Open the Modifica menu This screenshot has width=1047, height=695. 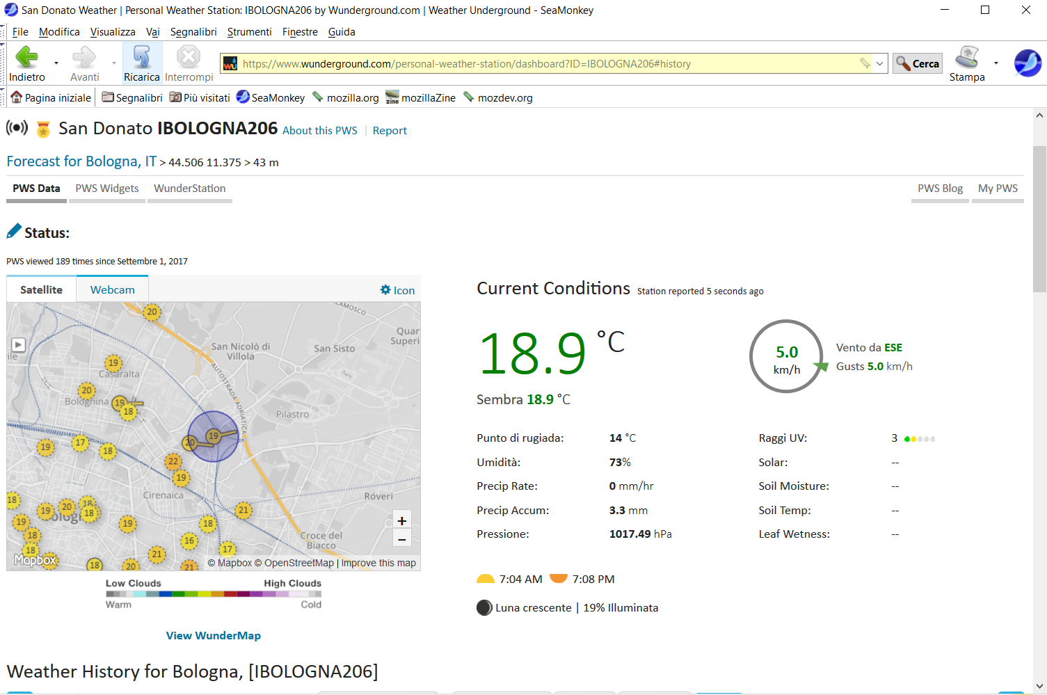tap(59, 32)
